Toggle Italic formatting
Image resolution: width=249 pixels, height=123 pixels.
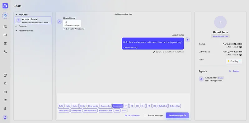pos(68,106)
